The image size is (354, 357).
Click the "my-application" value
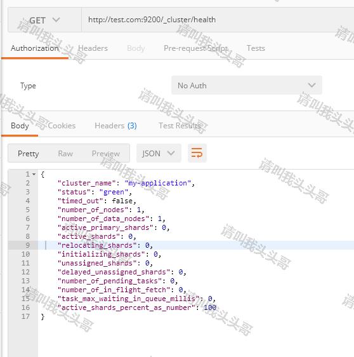[158, 183]
